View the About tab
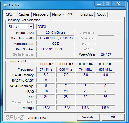Viewport: 129px width, 123px height. 101,14
